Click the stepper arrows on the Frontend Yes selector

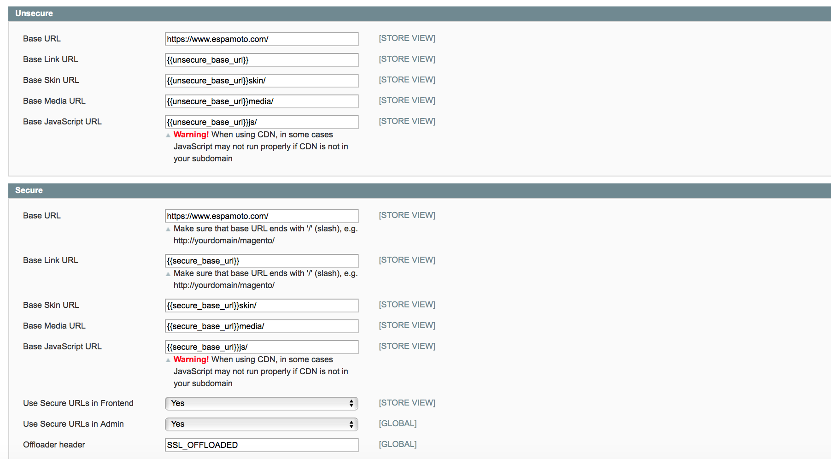[352, 403]
